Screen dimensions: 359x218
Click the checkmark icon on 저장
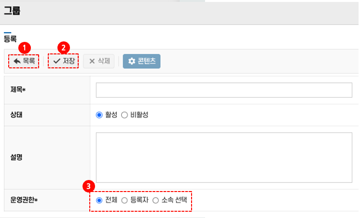[56, 62]
